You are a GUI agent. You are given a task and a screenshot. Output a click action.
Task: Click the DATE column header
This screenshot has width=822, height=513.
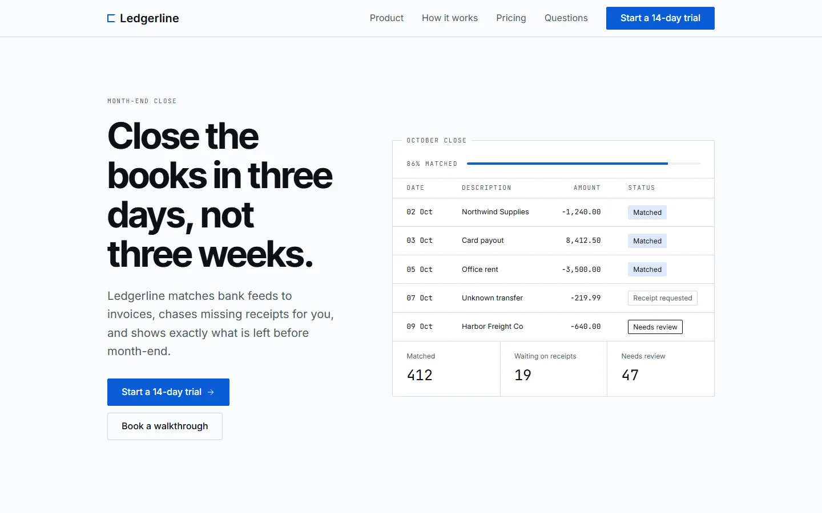416,188
